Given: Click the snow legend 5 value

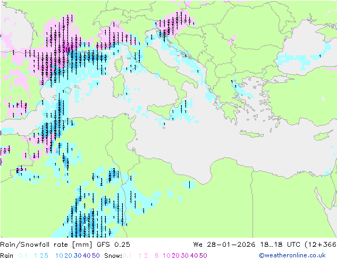Looking at the screenshot, I should pyautogui.click(x=157, y=256).
